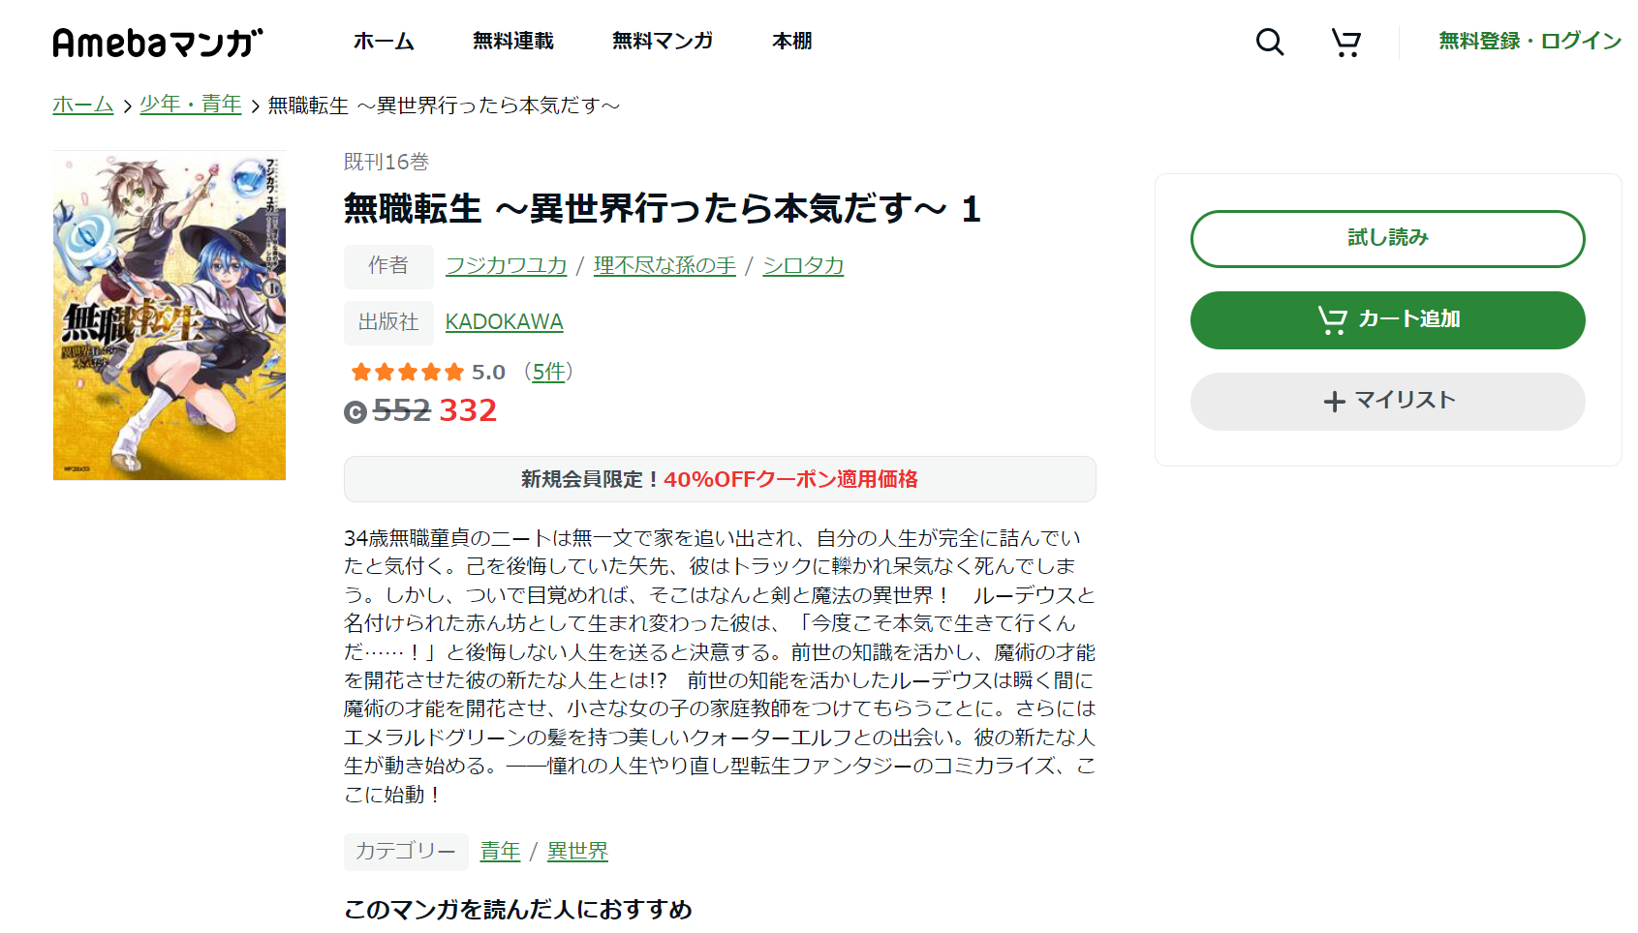This screenshot has width=1638, height=933.
Task: Click the coin icon beside the price
Action: (x=355, y=412)
